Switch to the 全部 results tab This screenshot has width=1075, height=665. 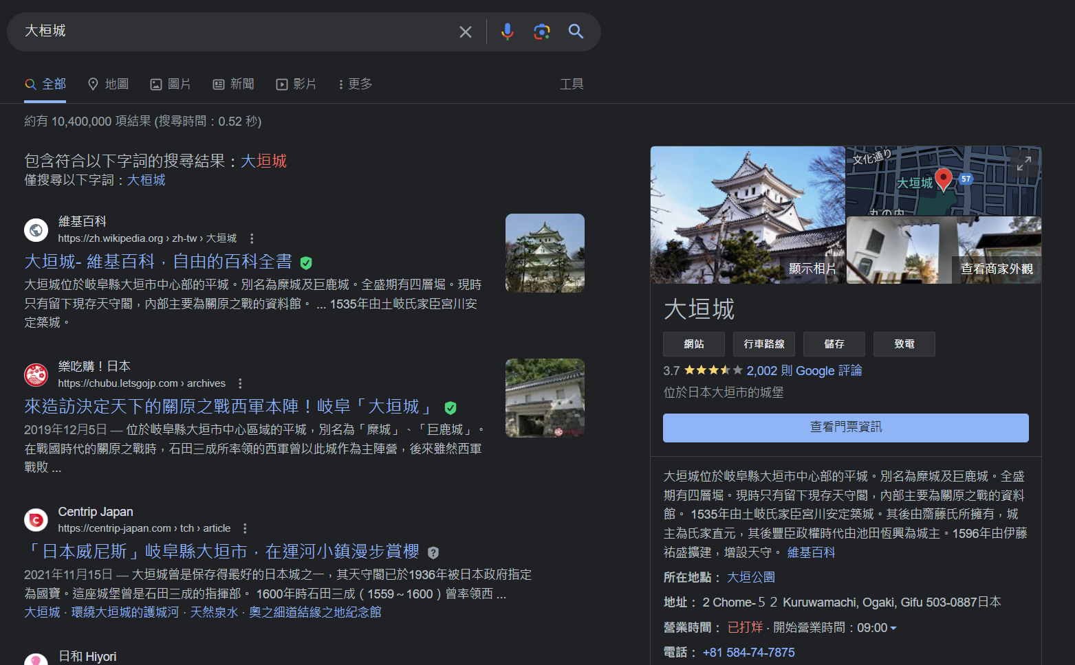[45, 84]
